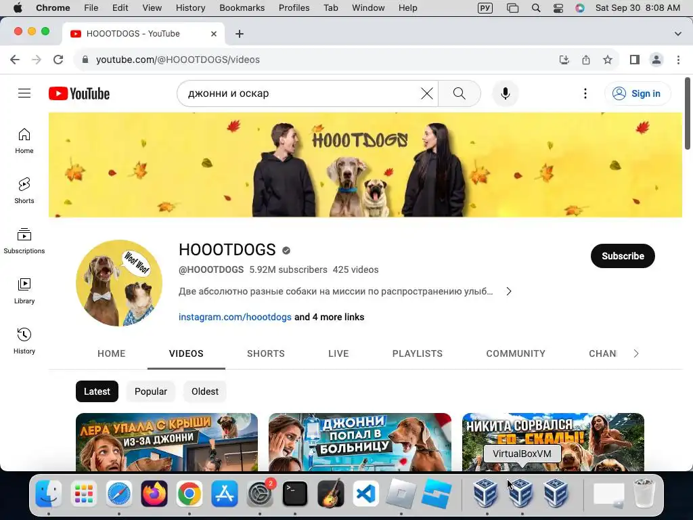This screenshot has height=520, width=693.
Task: Open the YouTube guide hamburger menu
Action: pos(24,93)
